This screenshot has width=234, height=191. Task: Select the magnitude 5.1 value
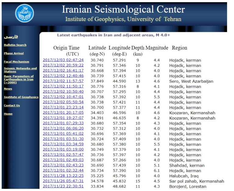157,165
